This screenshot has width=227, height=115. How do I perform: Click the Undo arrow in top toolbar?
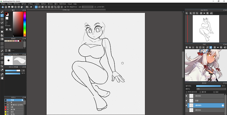coord(27,7)
